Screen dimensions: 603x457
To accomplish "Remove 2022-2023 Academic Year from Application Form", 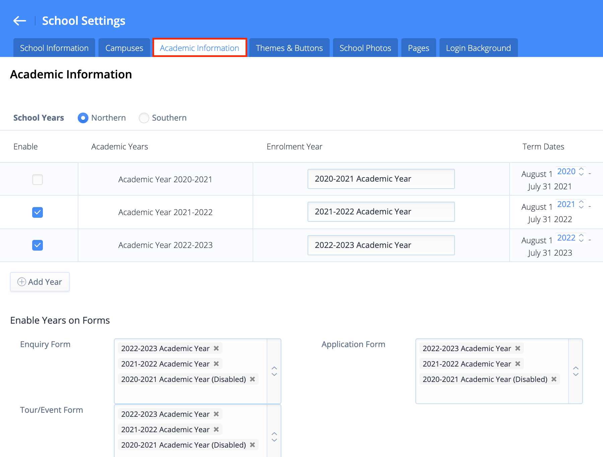I will (518, 348).
